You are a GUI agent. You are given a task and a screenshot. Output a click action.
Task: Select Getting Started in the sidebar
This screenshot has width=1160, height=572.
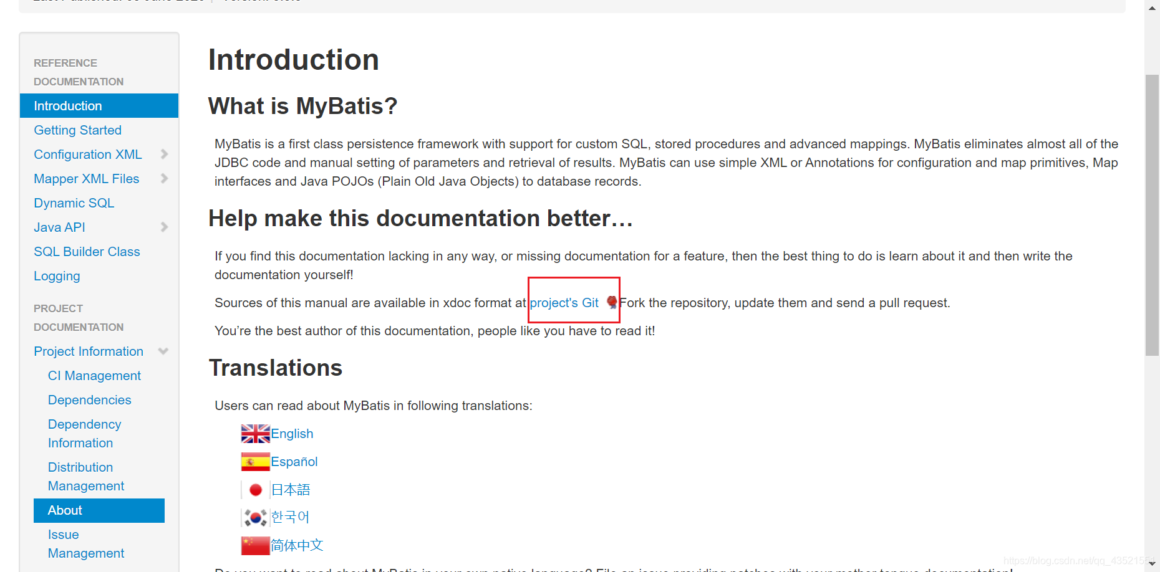click(x=77, y=130)
